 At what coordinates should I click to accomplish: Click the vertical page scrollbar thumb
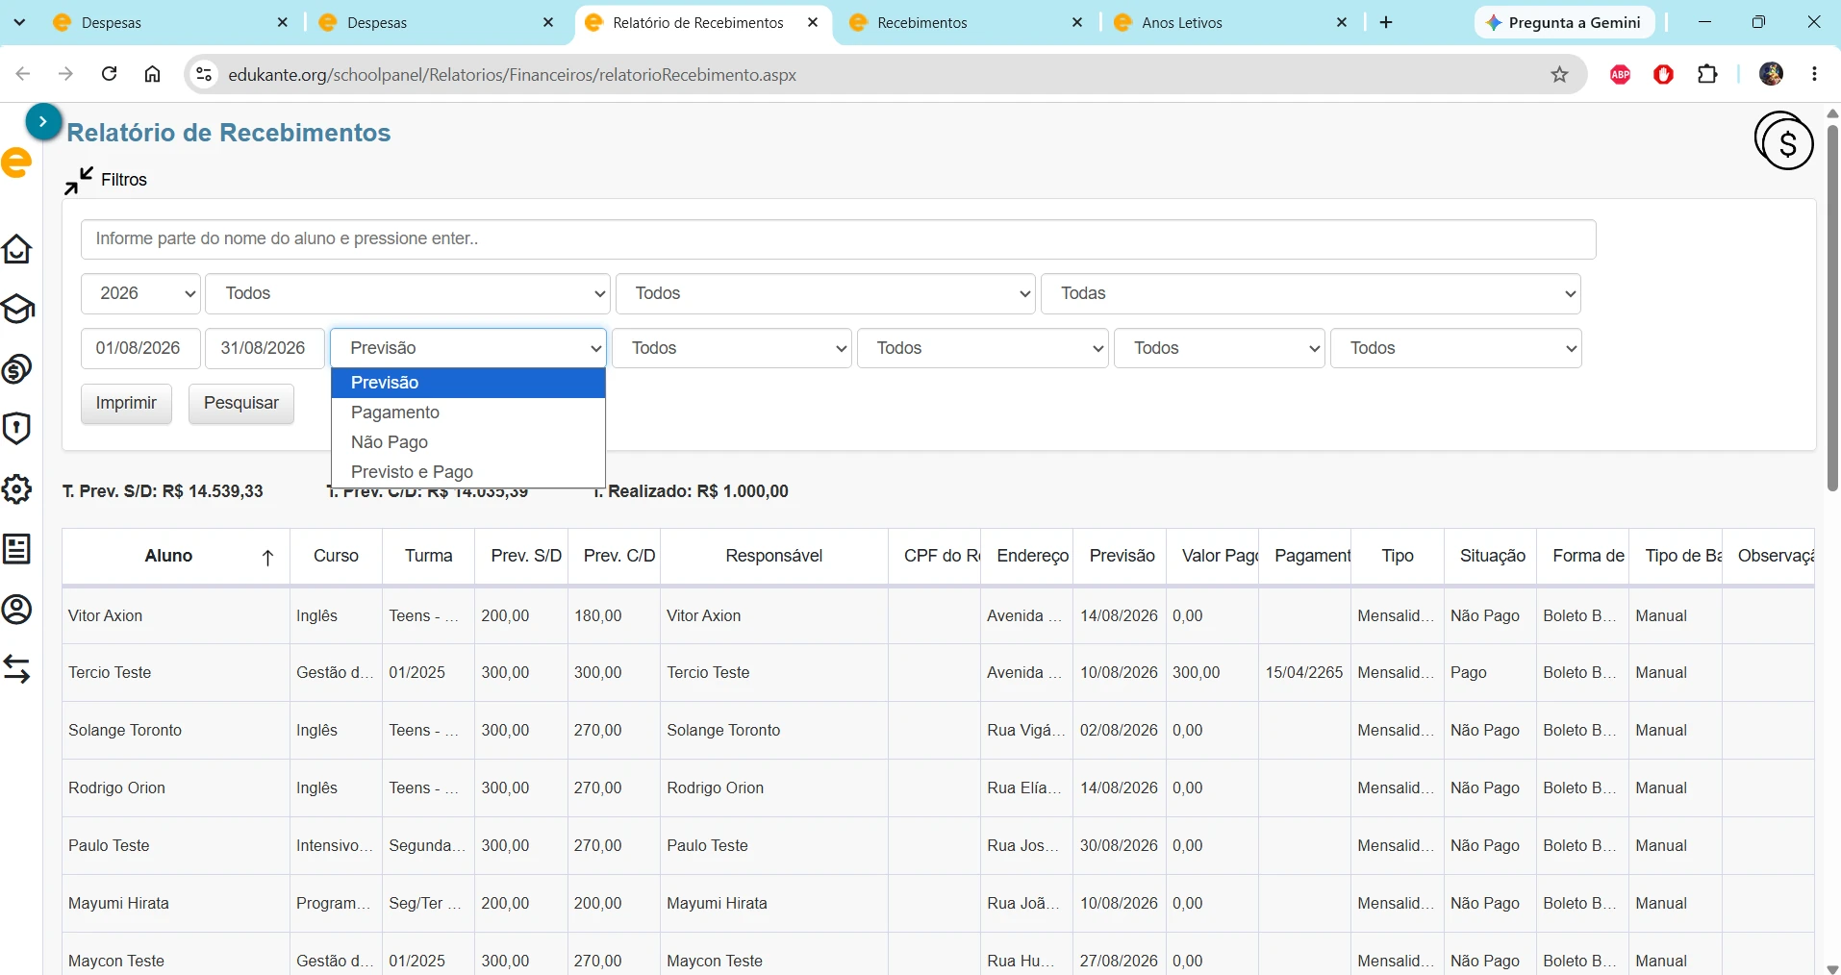pyautogui.click(x=1832, y=308)
